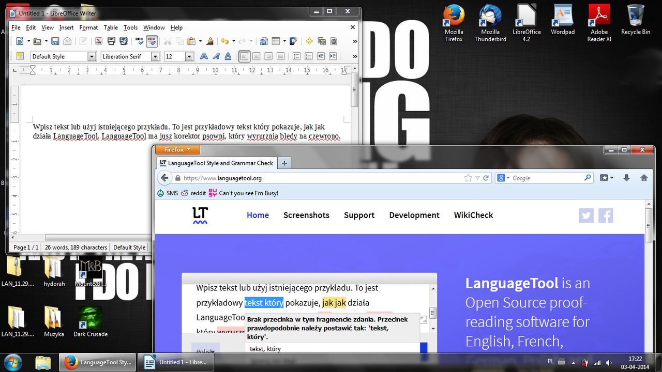Open the Tools menu in Writer
Viewport: 662px width, 372px height.
pyautogui.click(x=130, y=27)
